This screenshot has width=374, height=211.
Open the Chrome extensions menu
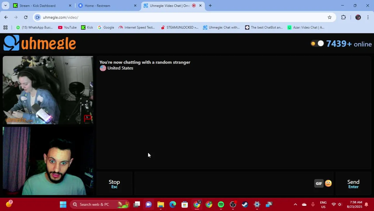pyautogui.click(x=344, y=17)
